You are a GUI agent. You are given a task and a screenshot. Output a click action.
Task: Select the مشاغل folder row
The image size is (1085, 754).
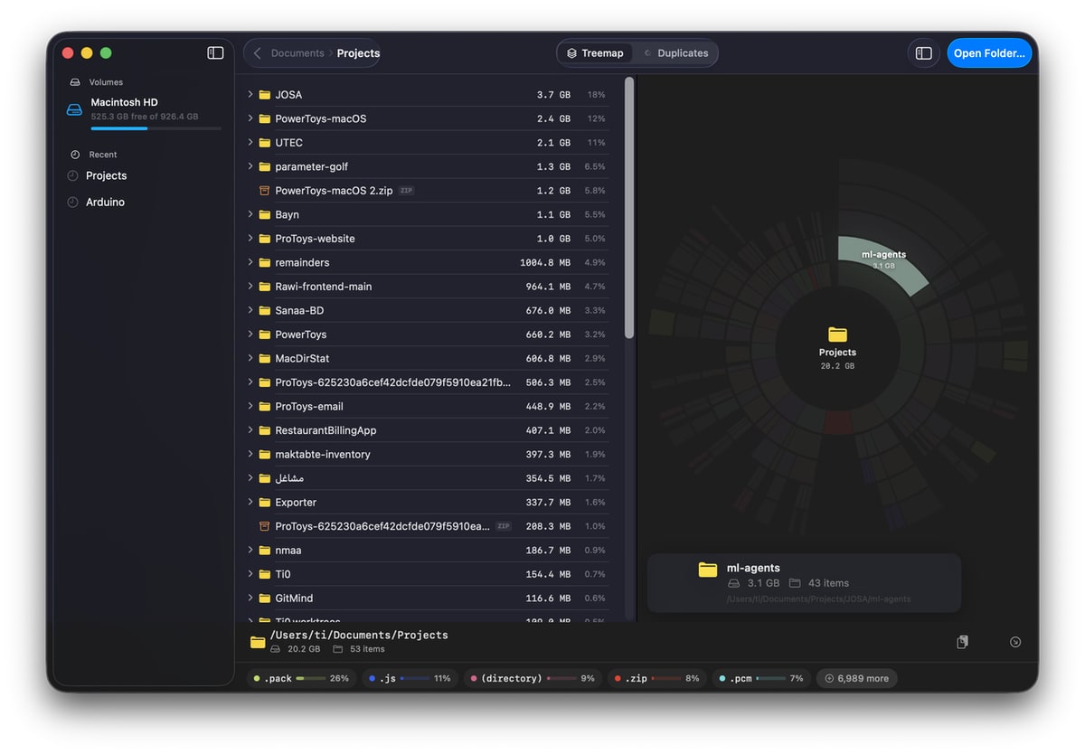click(x=427, y=478)
